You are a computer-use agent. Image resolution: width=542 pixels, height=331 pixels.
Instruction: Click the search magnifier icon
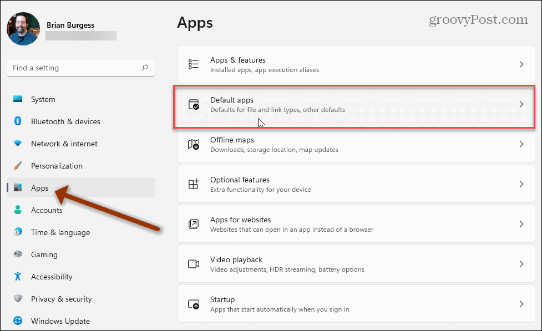click(x=145, y=68)
